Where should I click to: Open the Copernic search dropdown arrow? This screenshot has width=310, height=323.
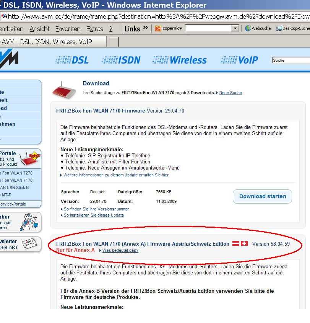pyautogui.click(x=235, y=29)
